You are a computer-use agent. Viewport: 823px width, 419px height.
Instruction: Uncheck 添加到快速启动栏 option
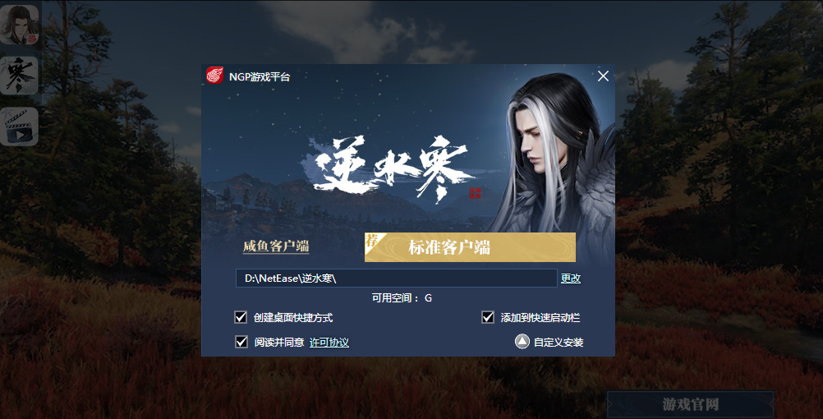pyautogui.click(x=488, y=317)
